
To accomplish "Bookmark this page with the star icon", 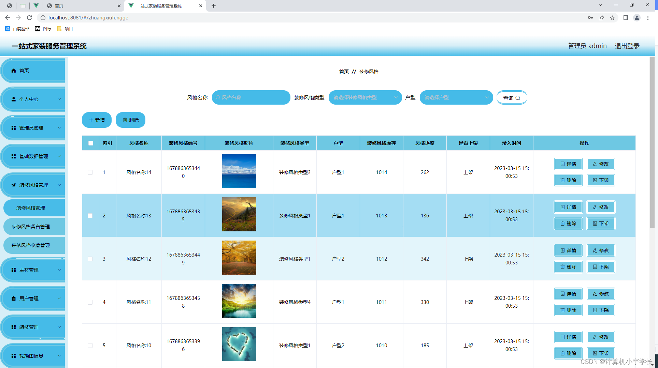I will [612, 18].
